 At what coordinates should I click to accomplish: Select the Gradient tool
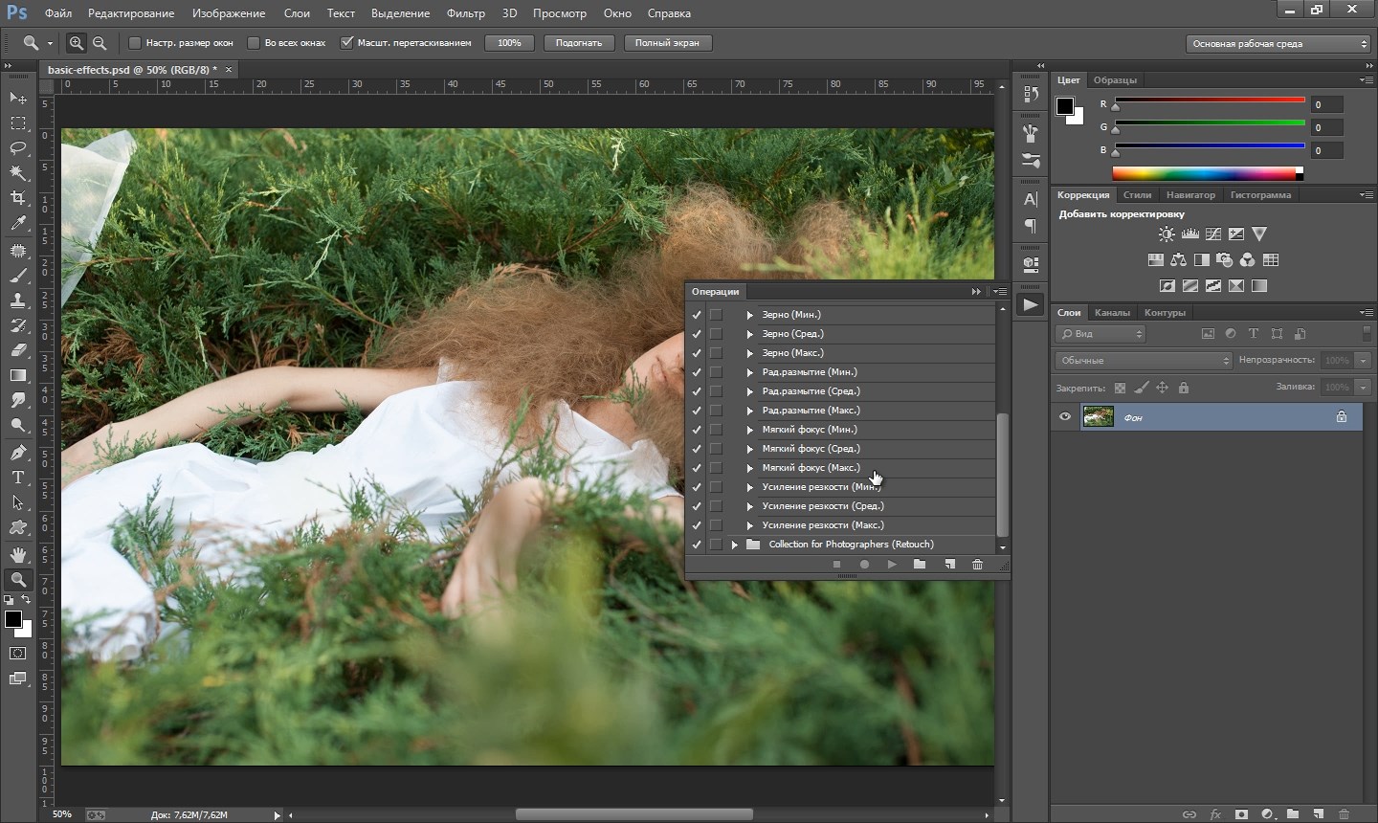(18, 375)
